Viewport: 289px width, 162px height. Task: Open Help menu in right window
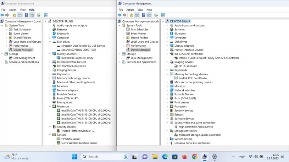coord(149,10)
